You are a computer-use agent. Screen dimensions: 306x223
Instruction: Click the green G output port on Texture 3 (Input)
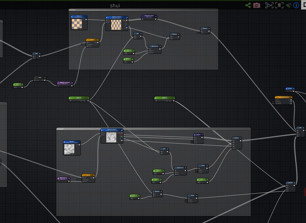tap(127, 24)
